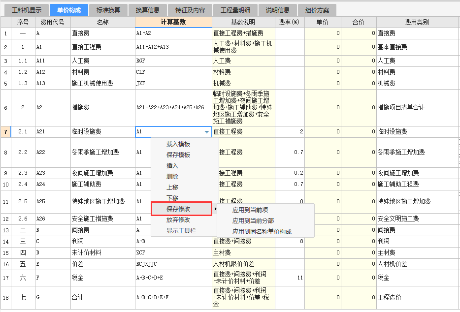Choose 应用到当前项 in the submenu
The width and height of the screenshot is (460, 312).
coord(250,210)
